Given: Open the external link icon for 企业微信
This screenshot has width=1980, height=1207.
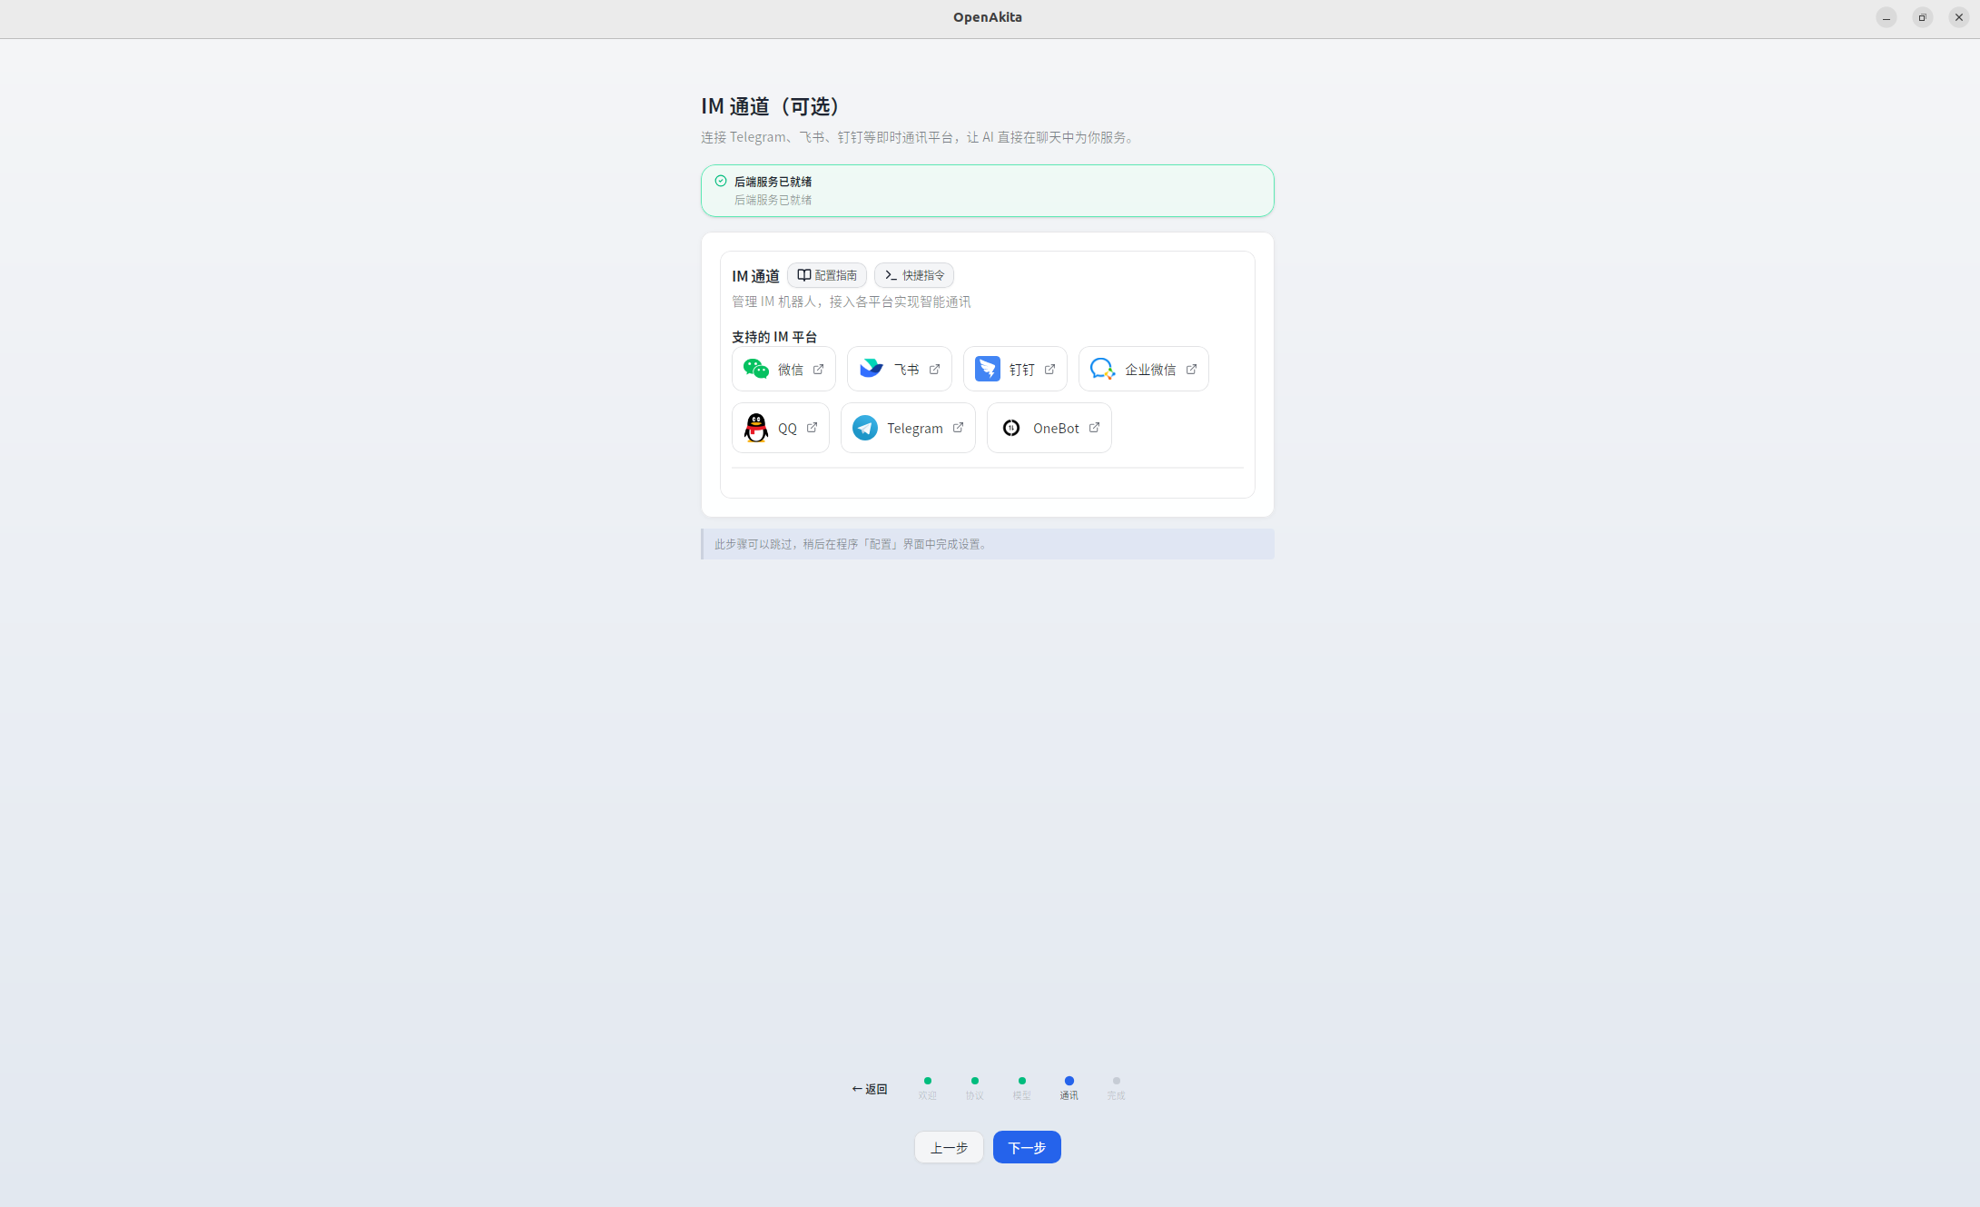Looking at the screenshot, I should point(1191,369).
